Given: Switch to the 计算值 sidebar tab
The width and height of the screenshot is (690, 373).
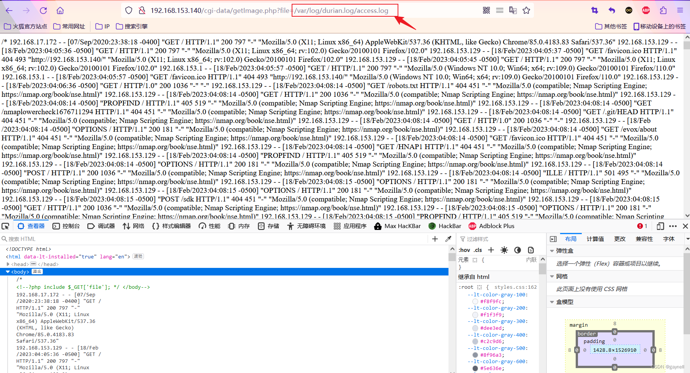Looking at the screenshot, I should point(595,239).
